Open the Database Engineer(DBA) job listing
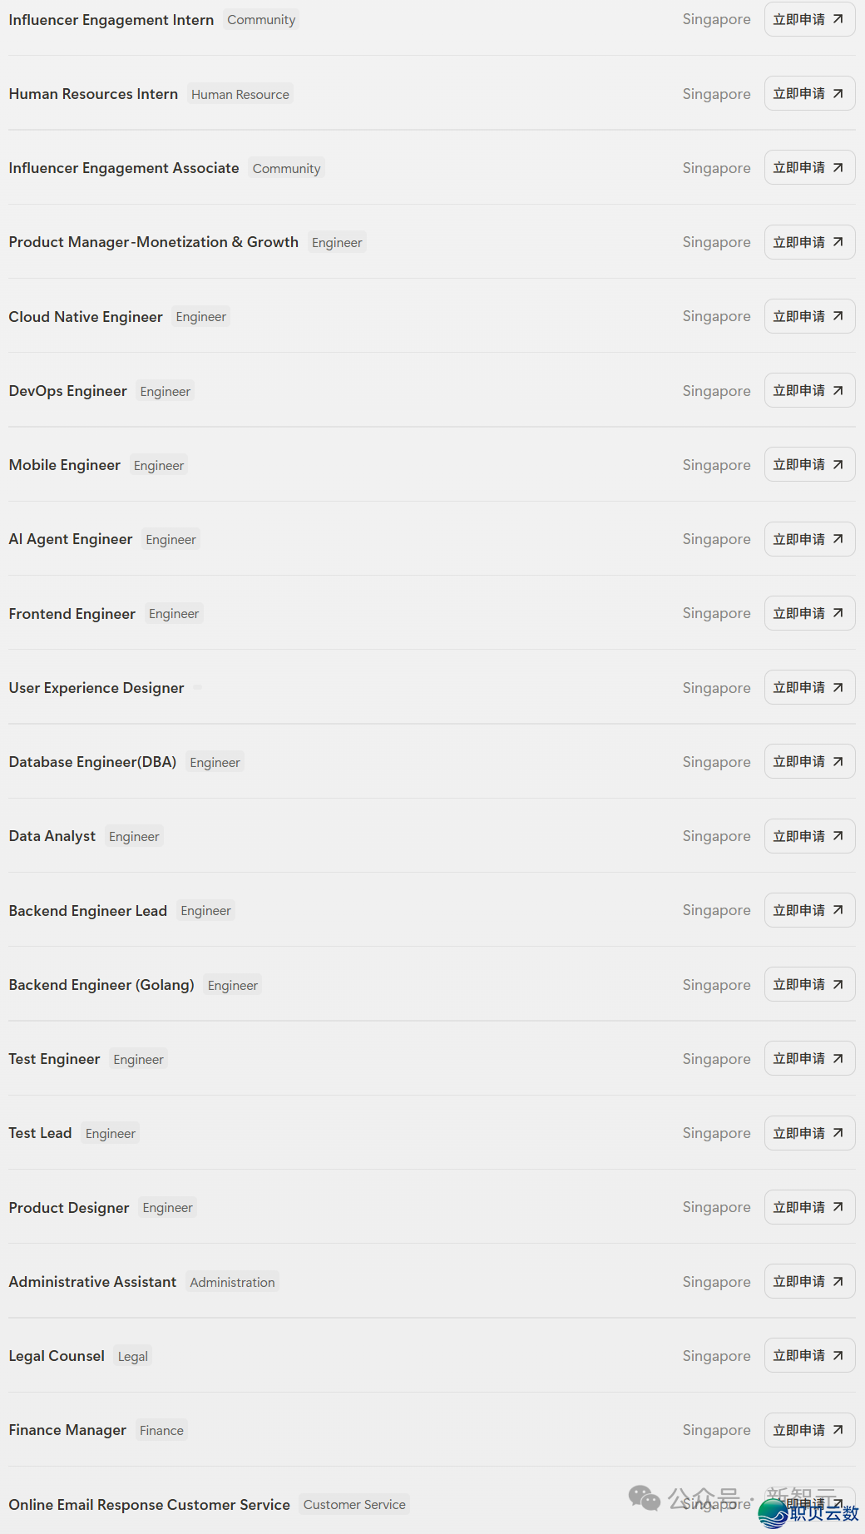 pos(92,762)
